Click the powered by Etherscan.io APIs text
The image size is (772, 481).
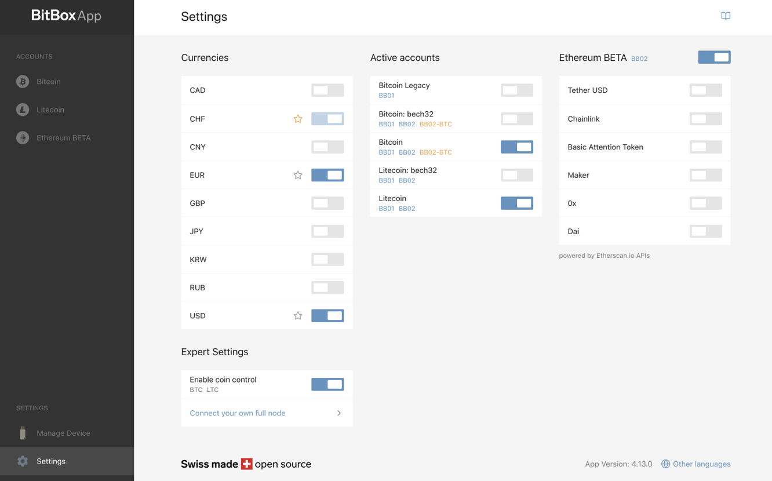[604, 256]
